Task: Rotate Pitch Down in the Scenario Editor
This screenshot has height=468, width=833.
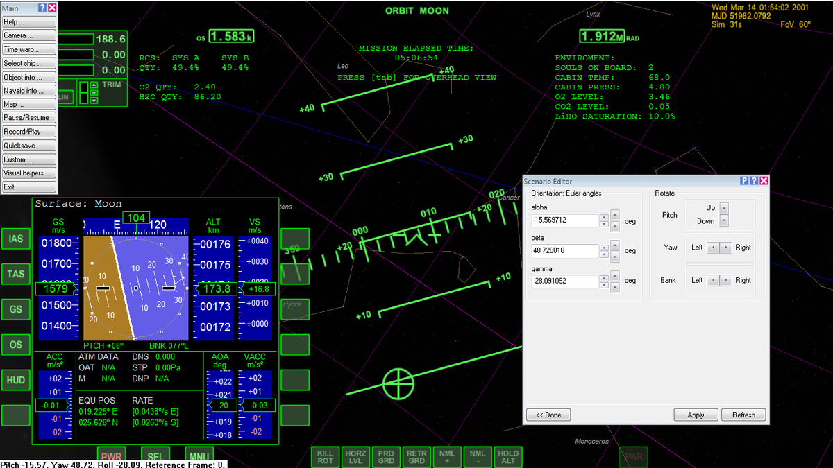Action: coord(724,220)
